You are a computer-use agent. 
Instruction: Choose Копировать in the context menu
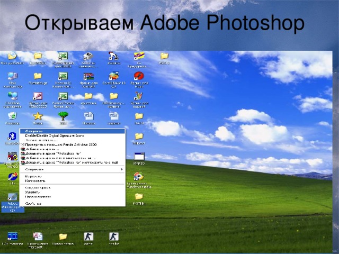tap(73, 181)
